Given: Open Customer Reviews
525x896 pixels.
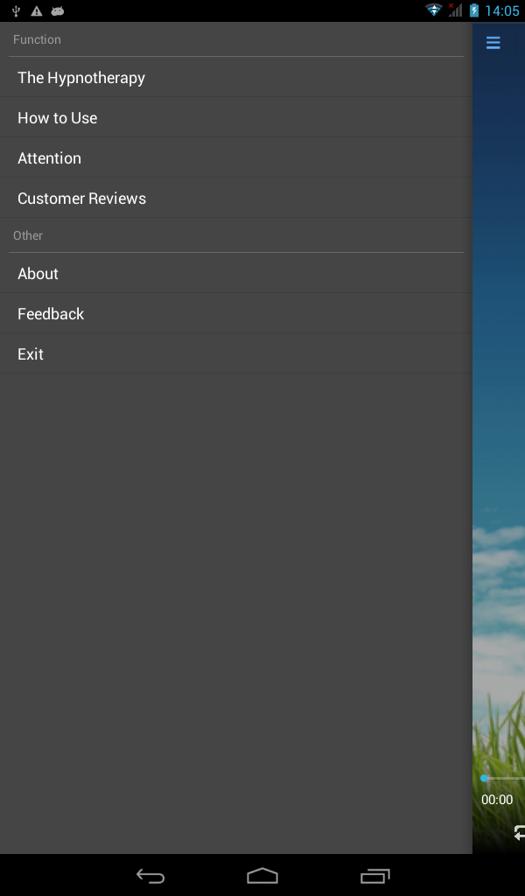Looking at the screenshot, I should 236,198.
